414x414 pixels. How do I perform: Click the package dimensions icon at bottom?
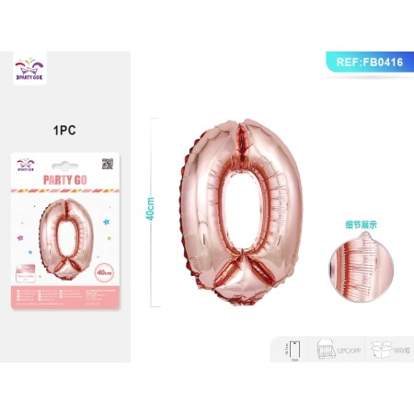point(294,351)
